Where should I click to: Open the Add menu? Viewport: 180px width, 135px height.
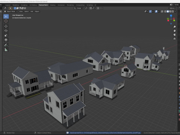[x=32, y=12]
